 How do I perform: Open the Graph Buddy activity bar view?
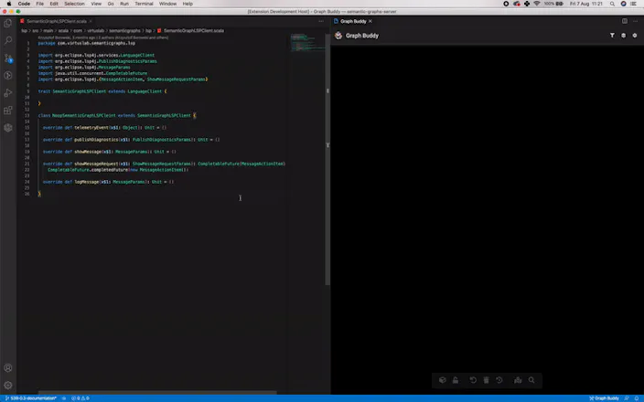[x=8, y=128]
